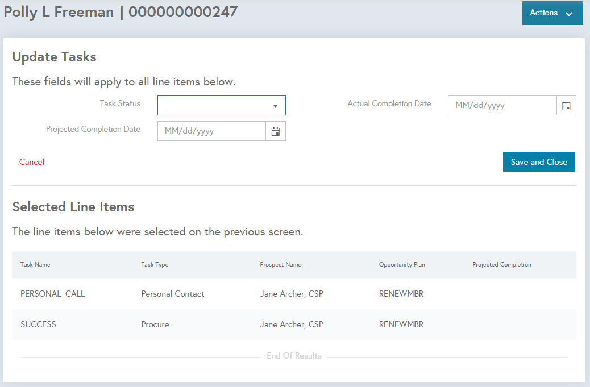Click the Selected Line Items heading
Image resolution: width=590 pixels, height=387 pixels.
coord(73,207)
